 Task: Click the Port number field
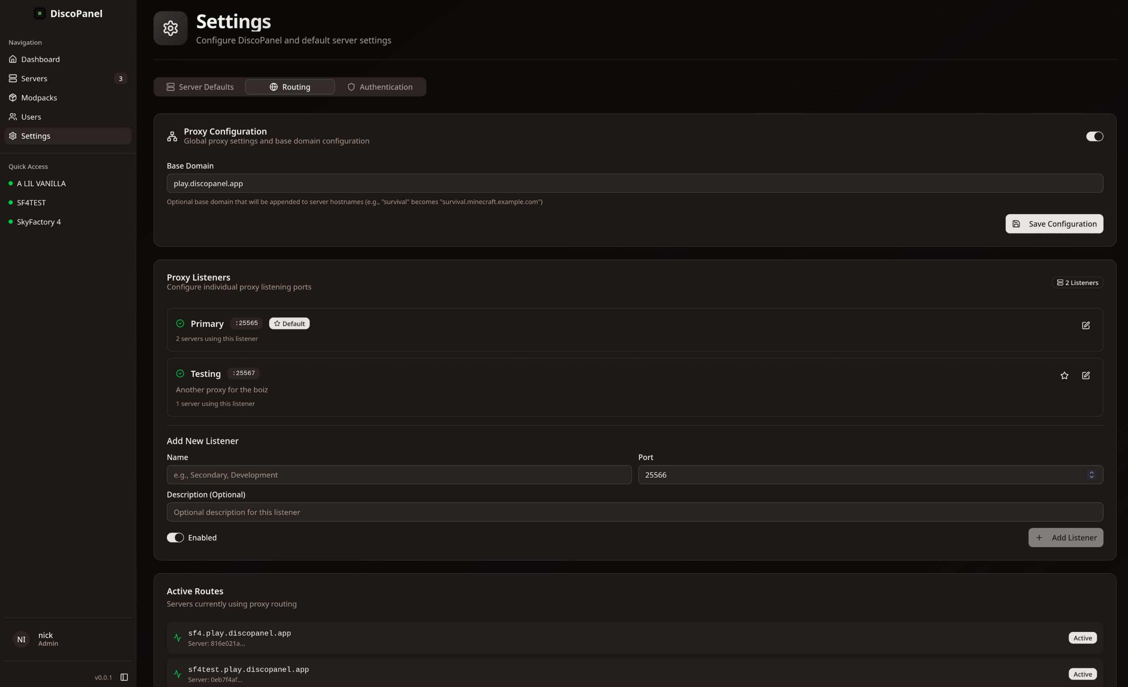point(871,475)
